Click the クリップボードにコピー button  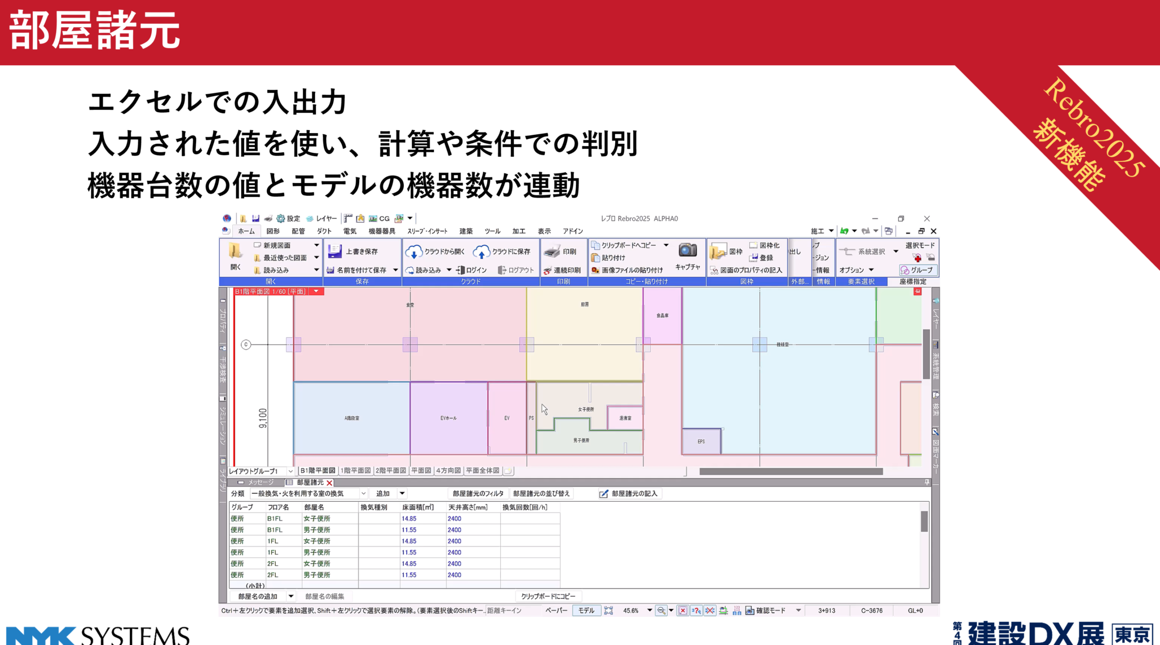click(x=548, y=595)
